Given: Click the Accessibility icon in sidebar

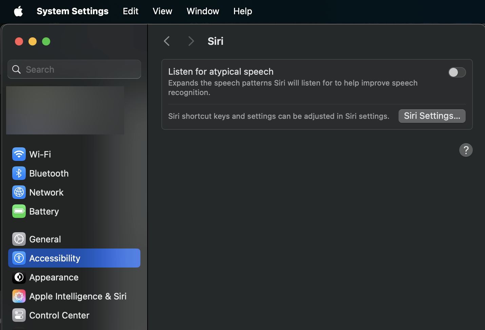Looking at the screenshot, I should 19,258.
